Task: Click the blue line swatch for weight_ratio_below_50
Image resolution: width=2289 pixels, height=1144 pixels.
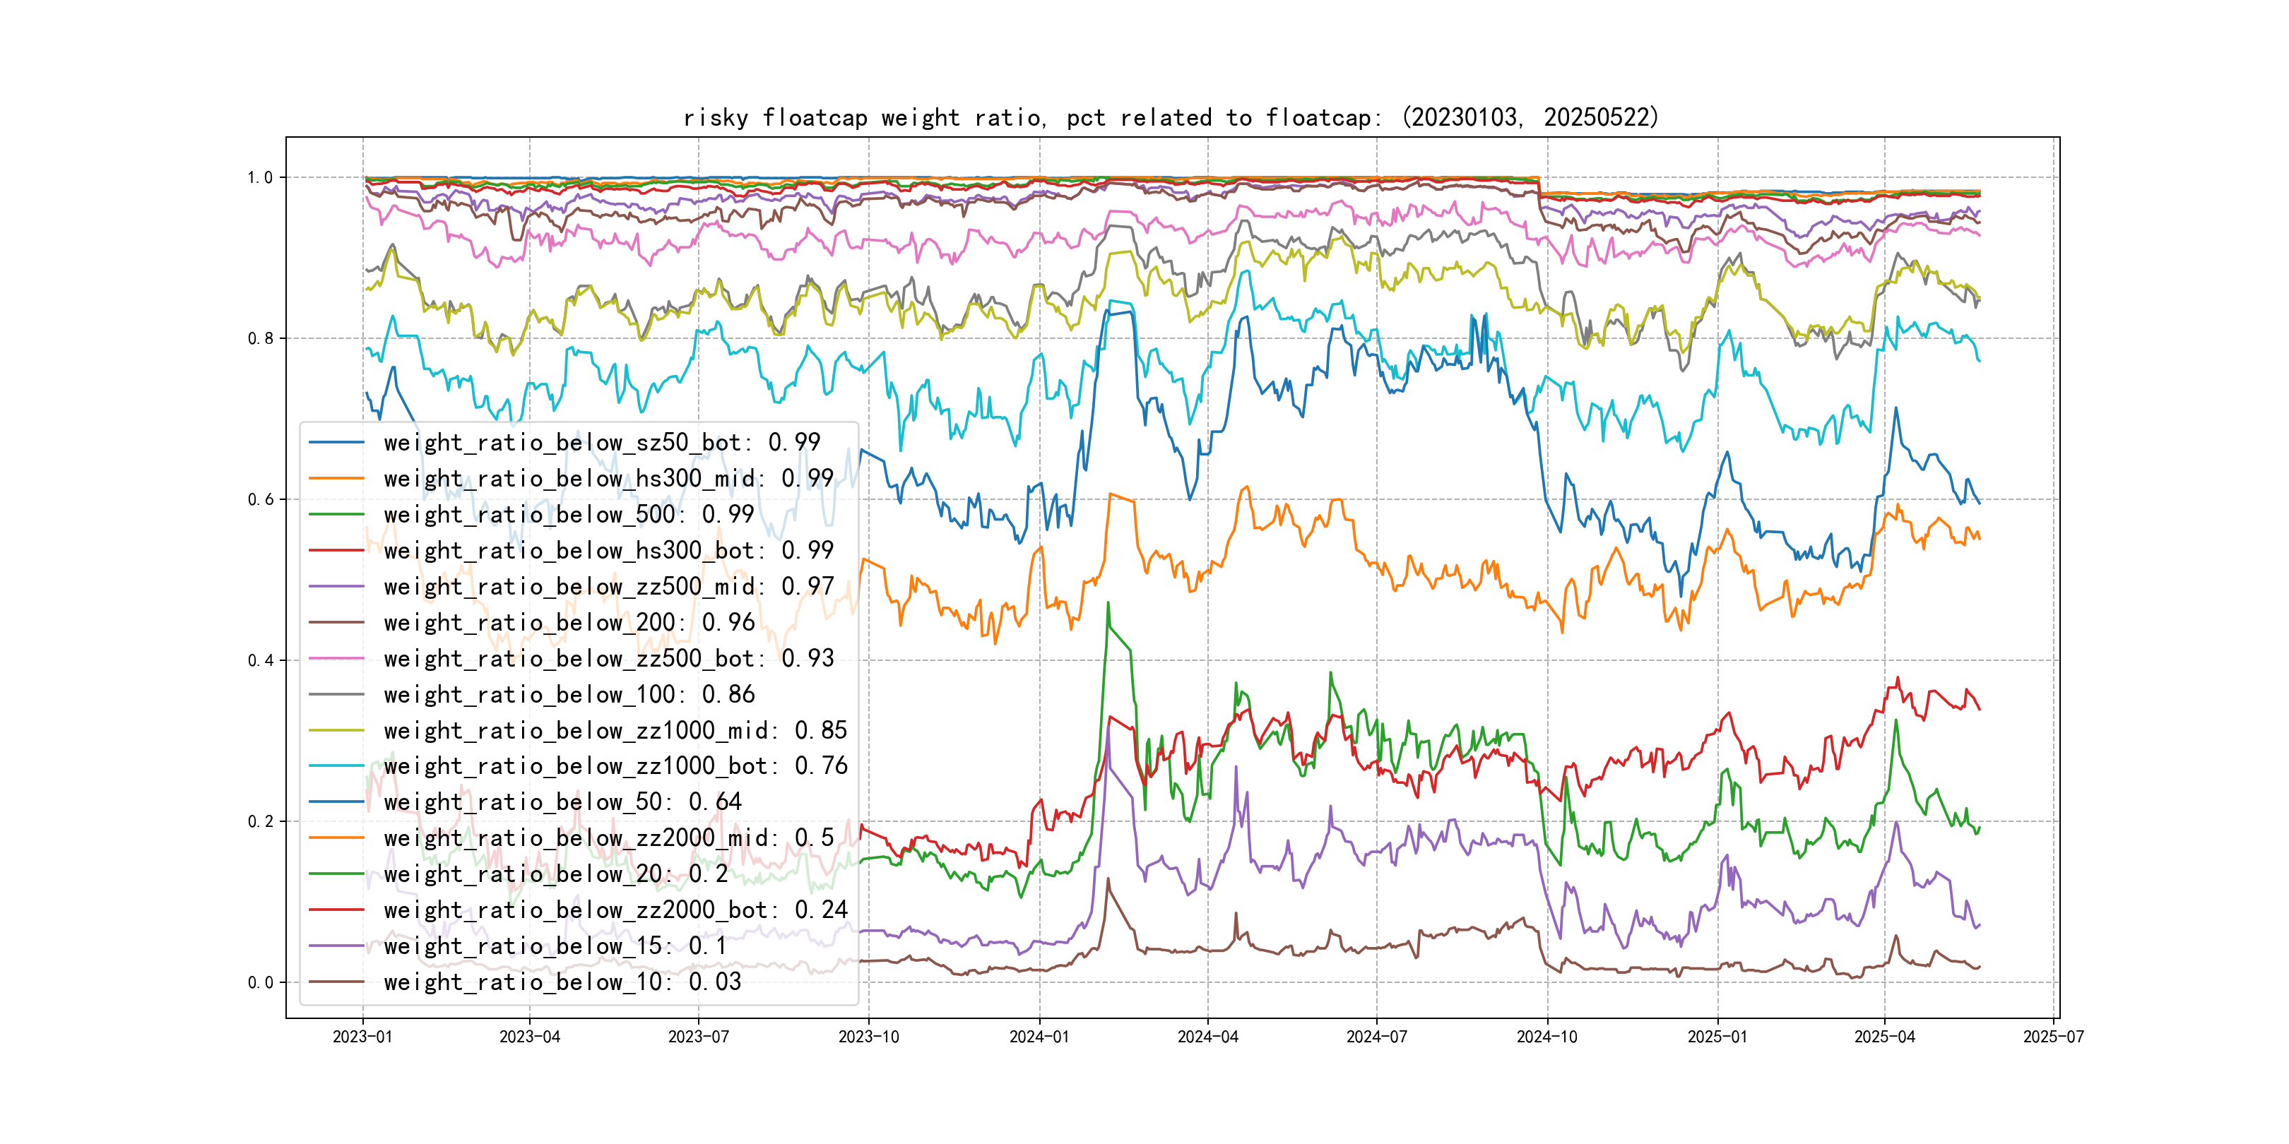Action: pos(336,802)
